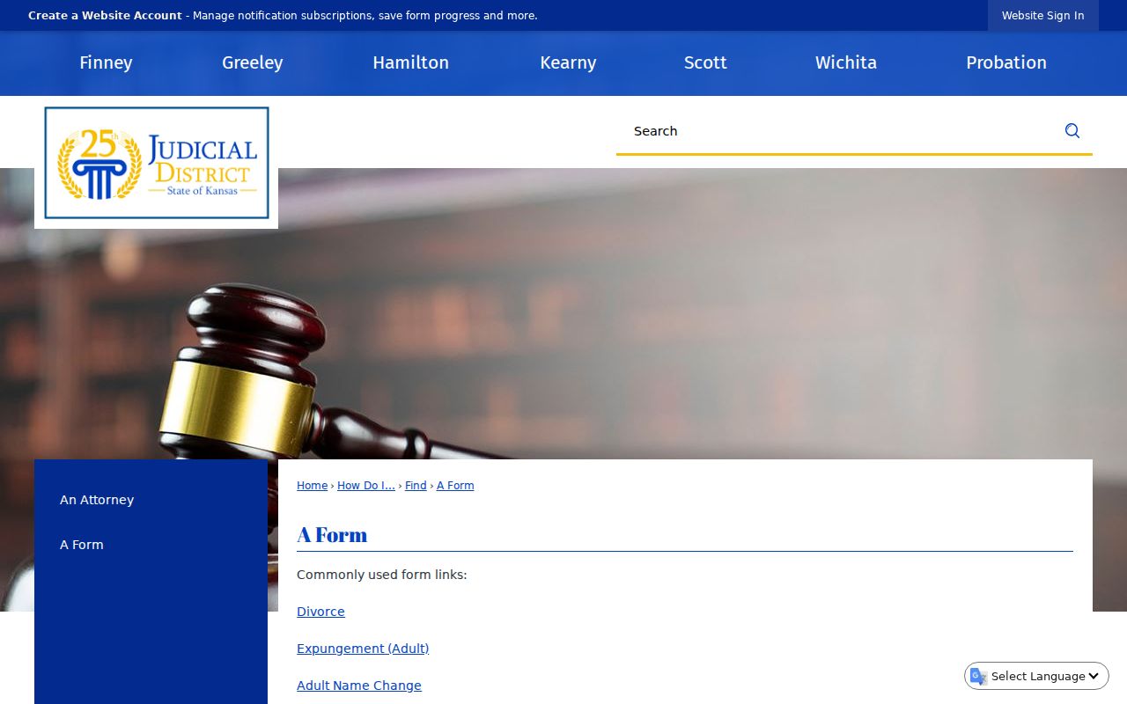Image resolution: width=1127 pixels, height=704 pixels.
Task: Select A Form in sidebar
Action: click(x=82, y=545)
